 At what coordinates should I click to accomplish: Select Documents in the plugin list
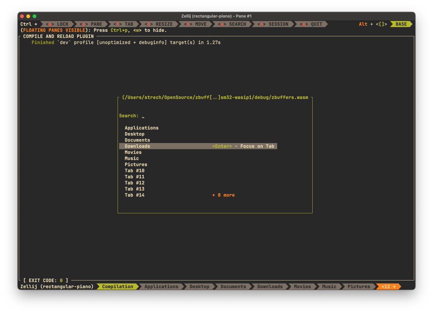(x=137, y=140)
